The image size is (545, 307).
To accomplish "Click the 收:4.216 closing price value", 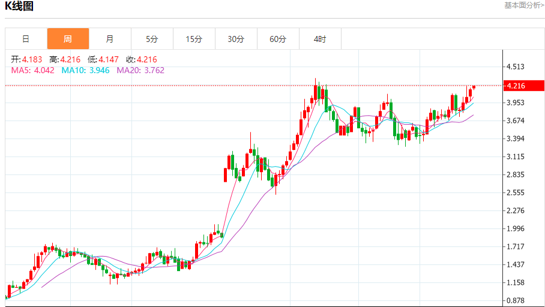I will click(142, 59).
